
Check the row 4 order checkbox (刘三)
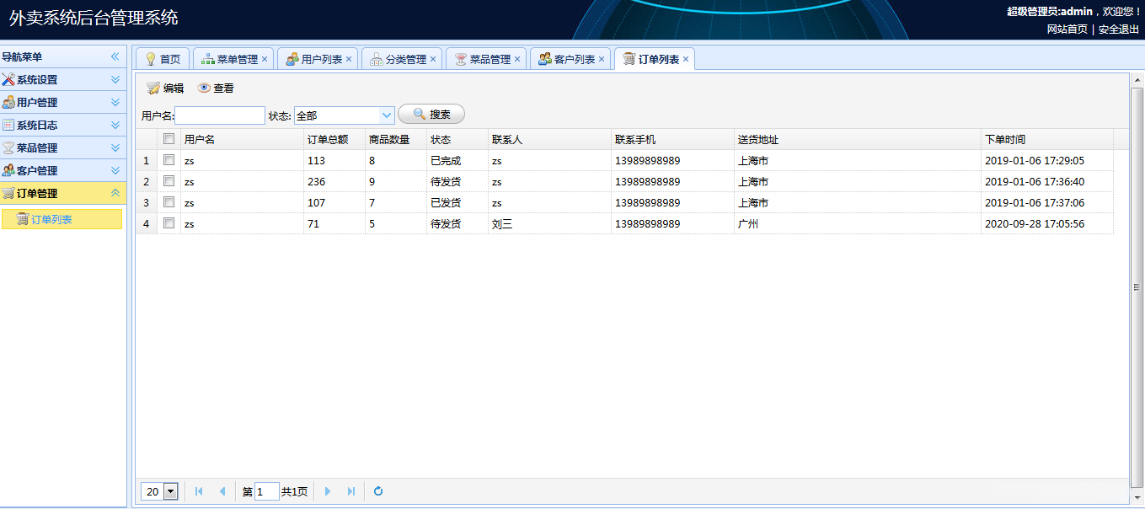[x=169, y=223]
